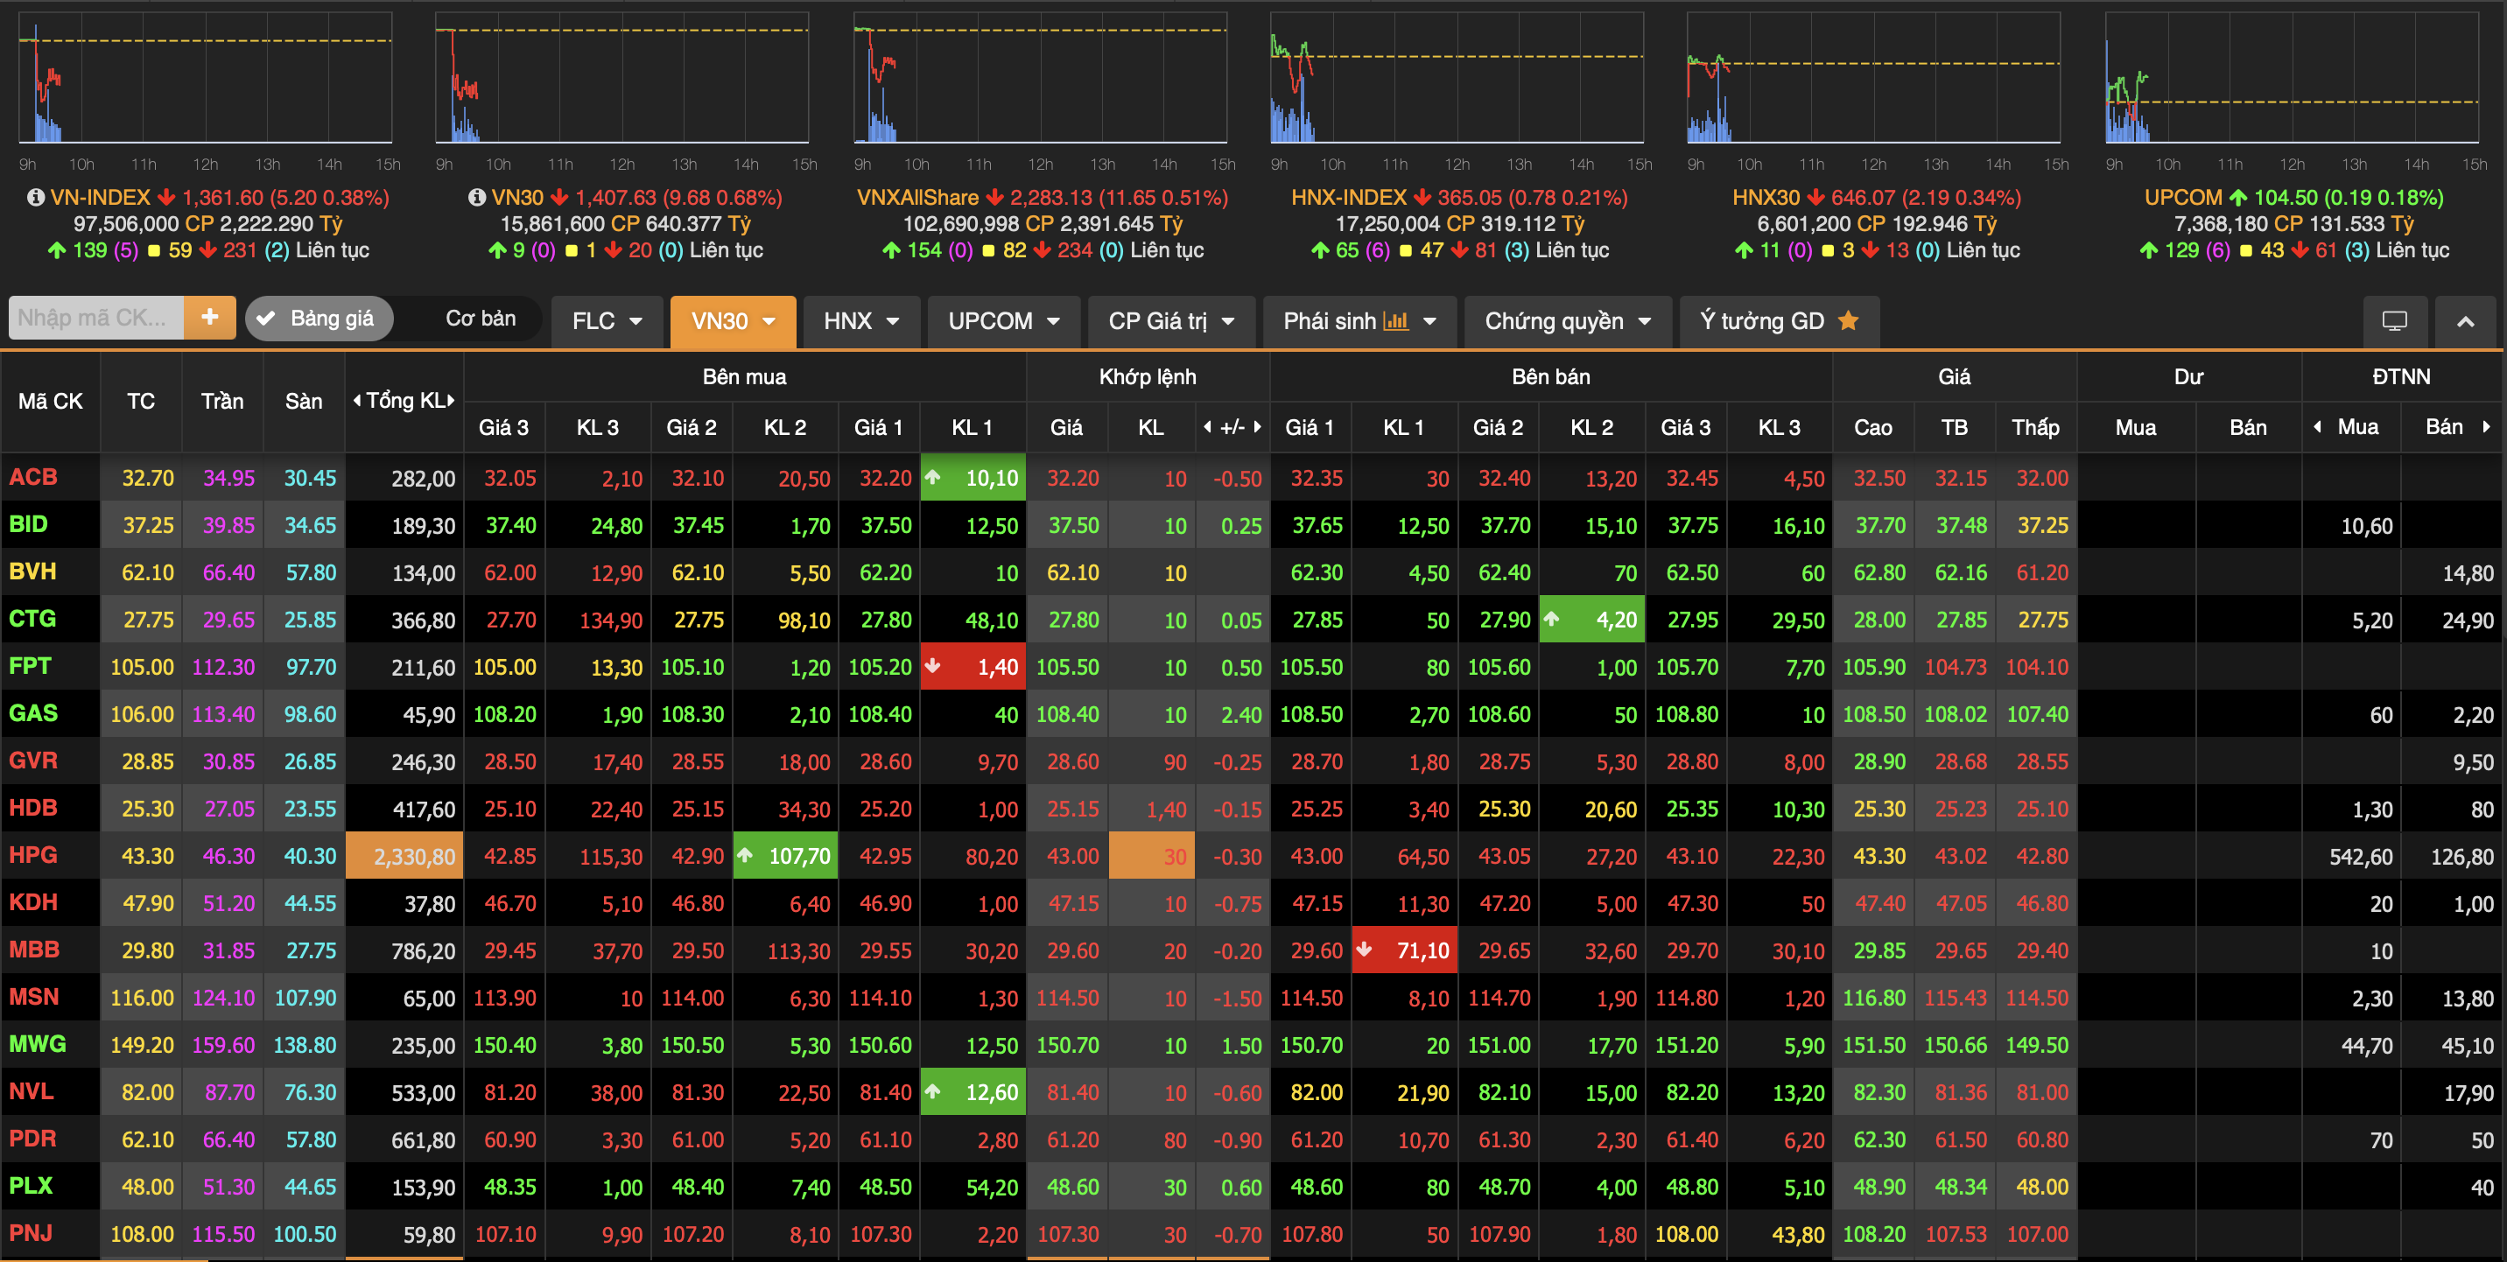Expand the Chứng quyền dropdown
Screen dimensions: 2507x1262
click(x=1568, y=321)
